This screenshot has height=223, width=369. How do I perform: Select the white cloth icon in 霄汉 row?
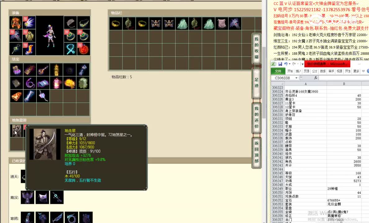[x=42, y=197]
